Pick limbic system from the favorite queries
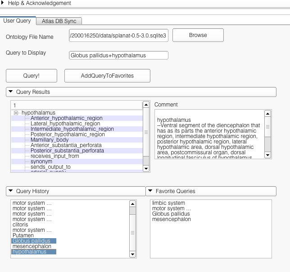 coord(168,203)
